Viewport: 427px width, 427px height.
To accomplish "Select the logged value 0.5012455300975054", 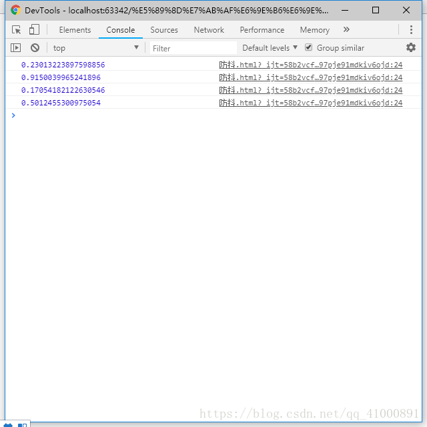I will [x=61, y=103].
